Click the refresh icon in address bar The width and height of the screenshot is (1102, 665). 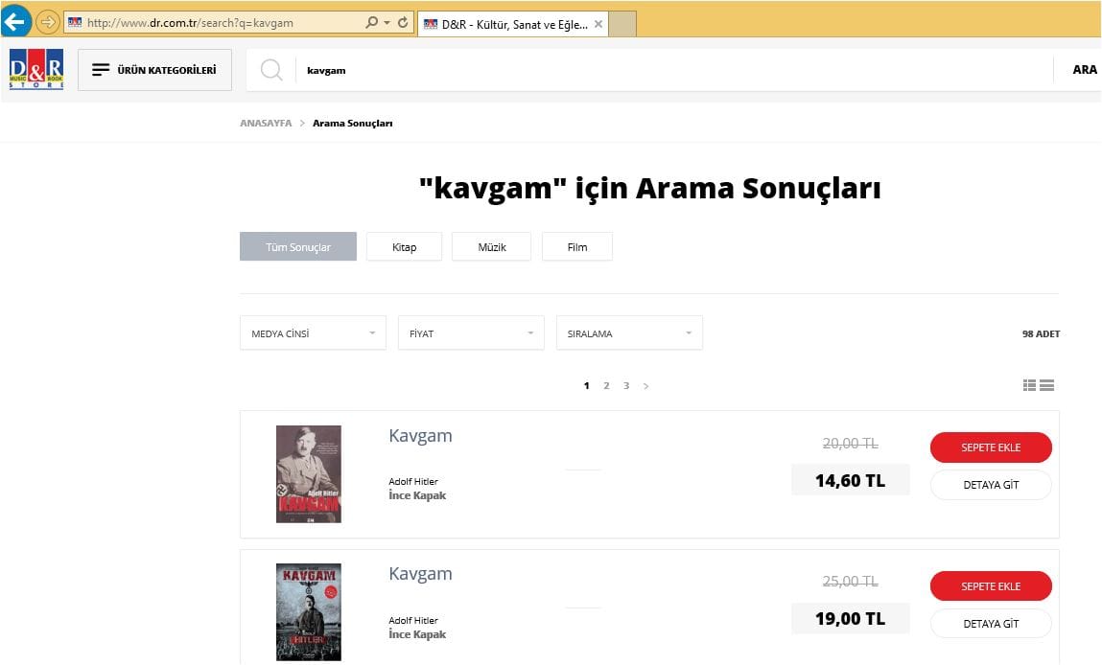(403, 22)
